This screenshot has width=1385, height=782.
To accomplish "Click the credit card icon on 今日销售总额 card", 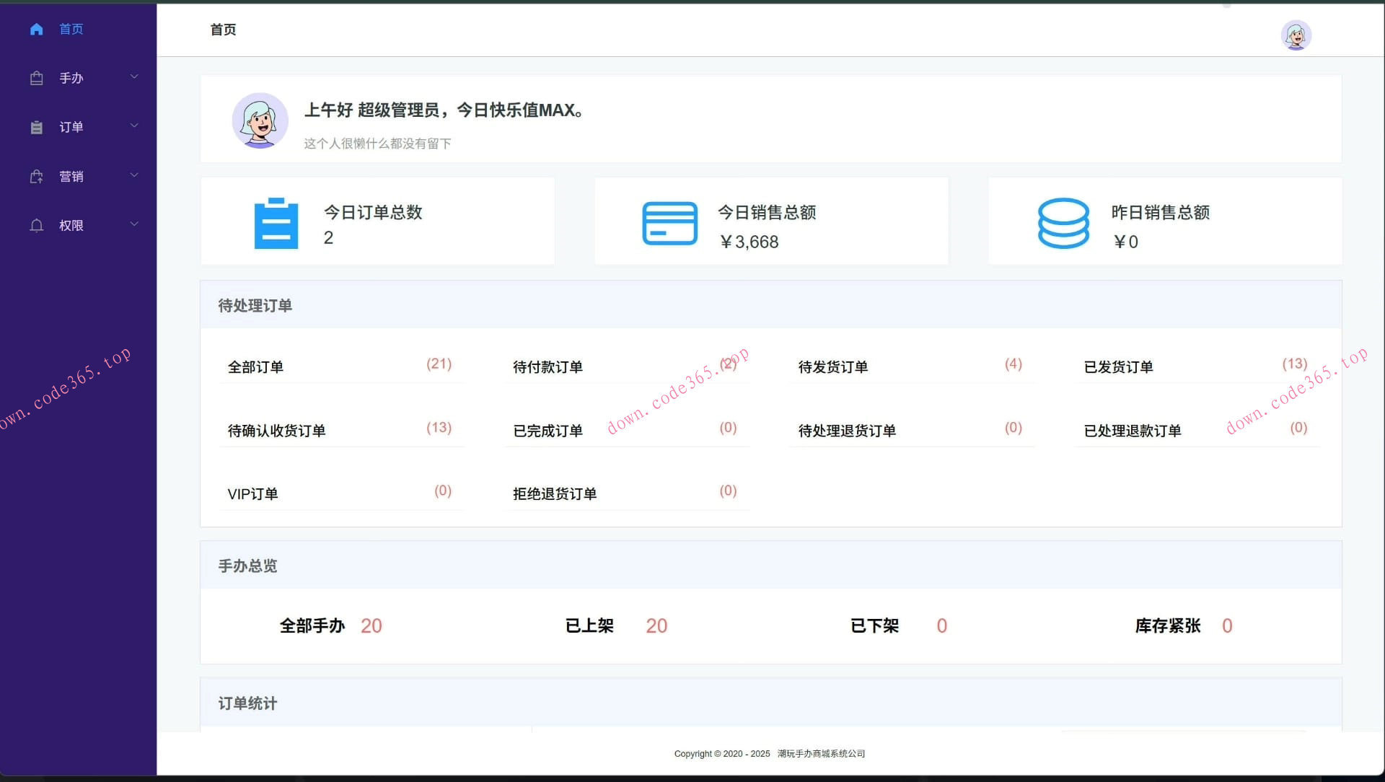I will click(669, 222).
